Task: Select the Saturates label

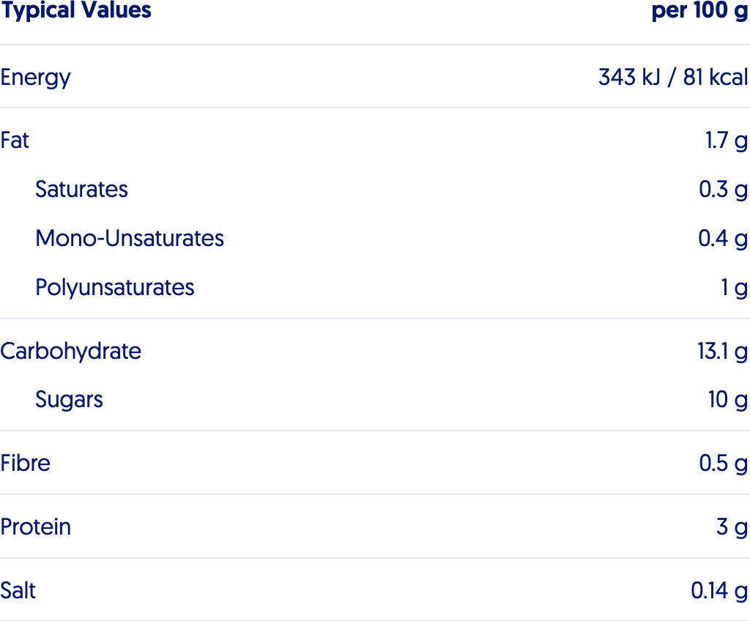Action: (82, 190)
